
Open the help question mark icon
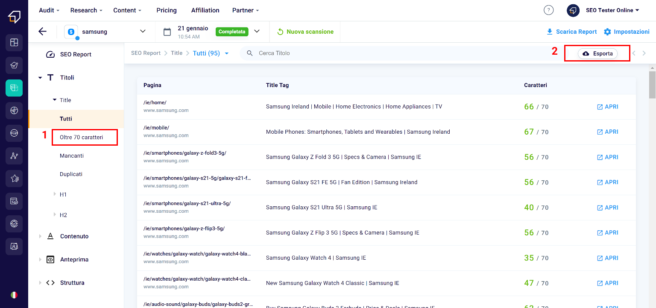548,10
